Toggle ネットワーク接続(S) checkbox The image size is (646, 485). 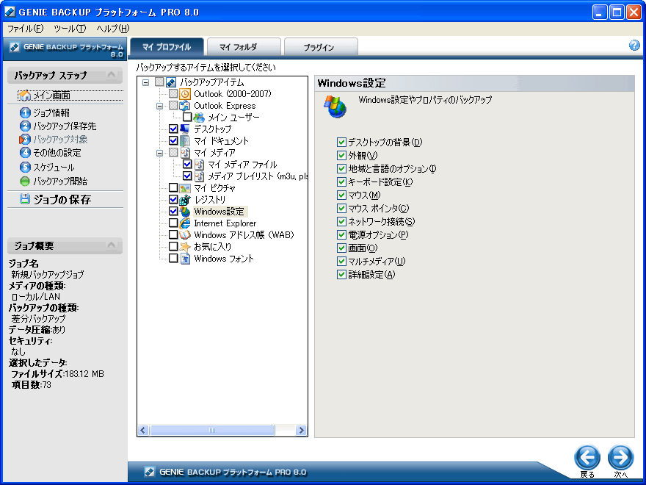(x=341, y=221)
